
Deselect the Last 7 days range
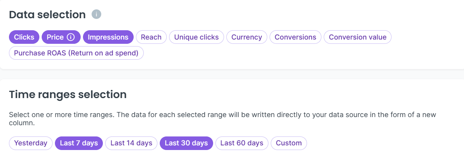pyautogui.click(x=79, y=143)
